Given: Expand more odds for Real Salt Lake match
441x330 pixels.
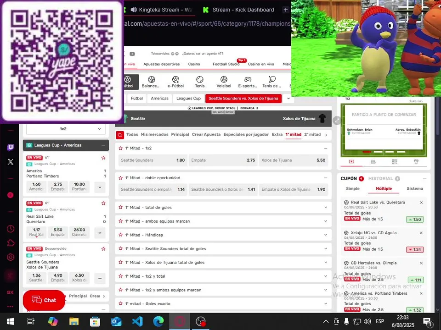Looking at the screenshot, I should (x=100, y=233).
